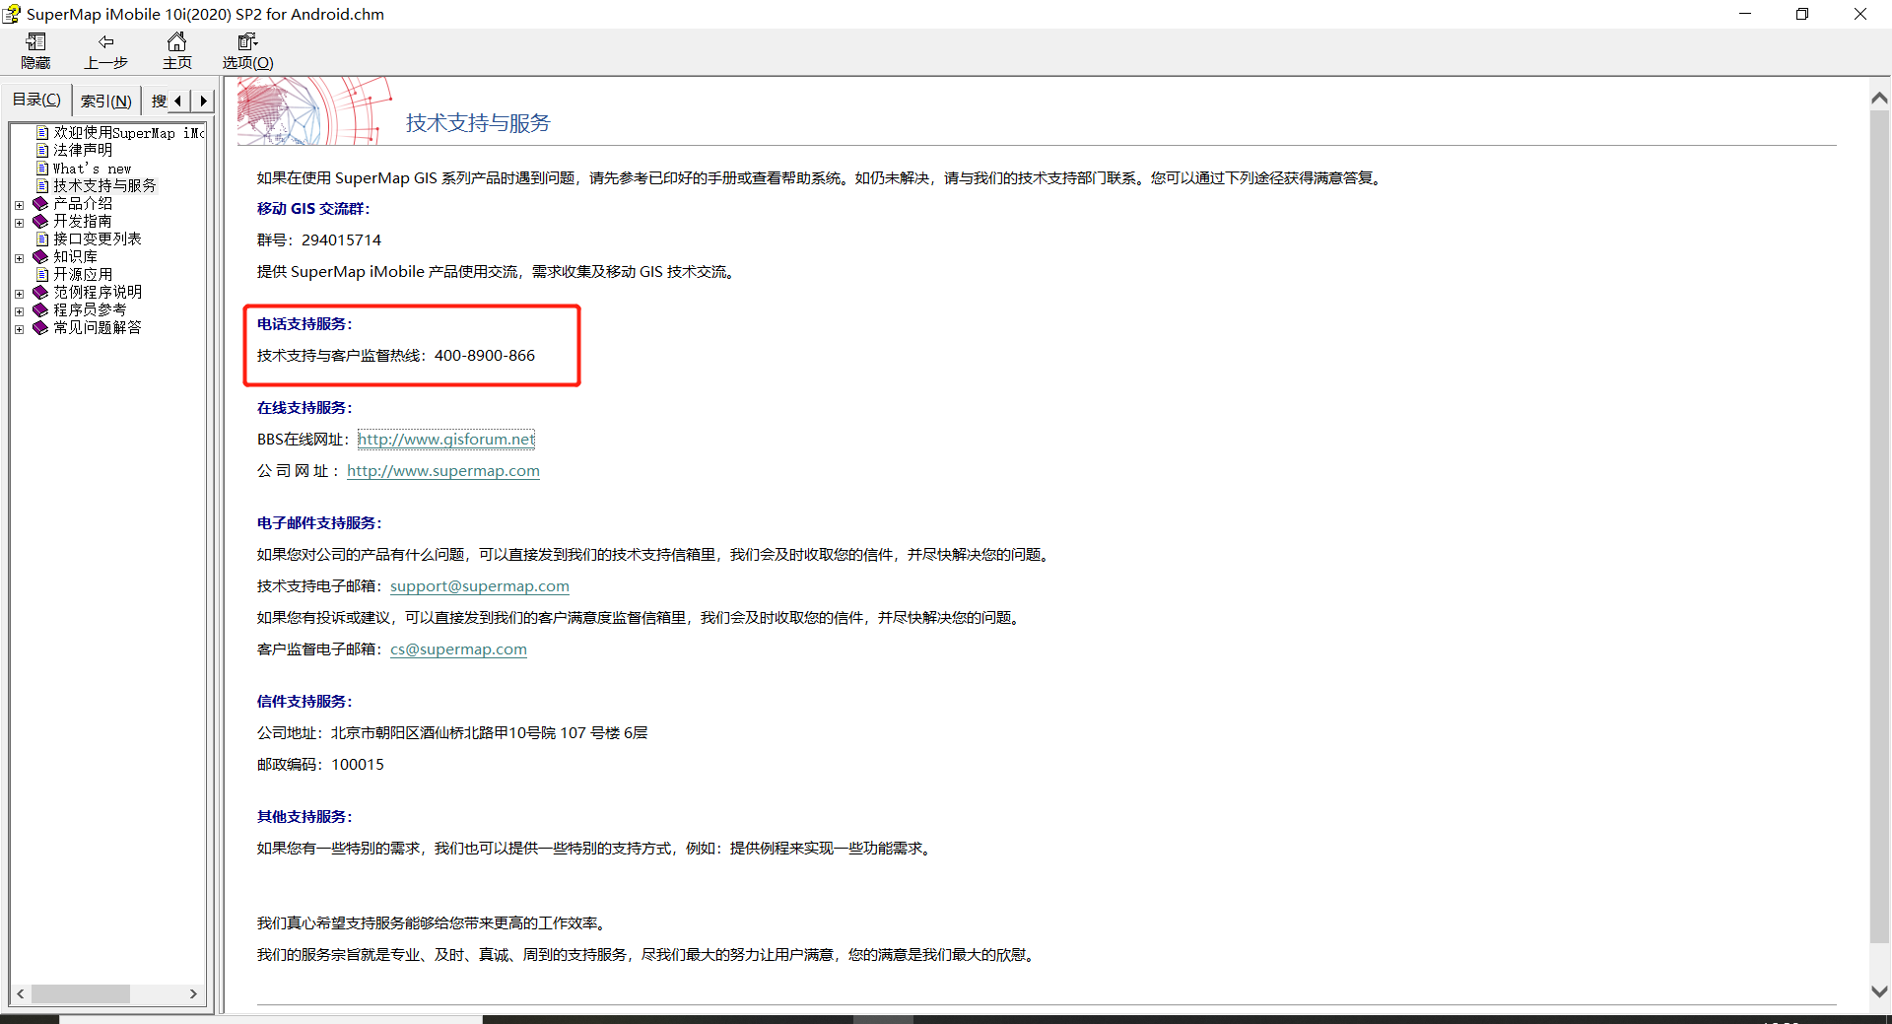Expand the 常见问题解答 tree node
The width and height of the screenshot is (1892, 1024).
coord(19,329)
